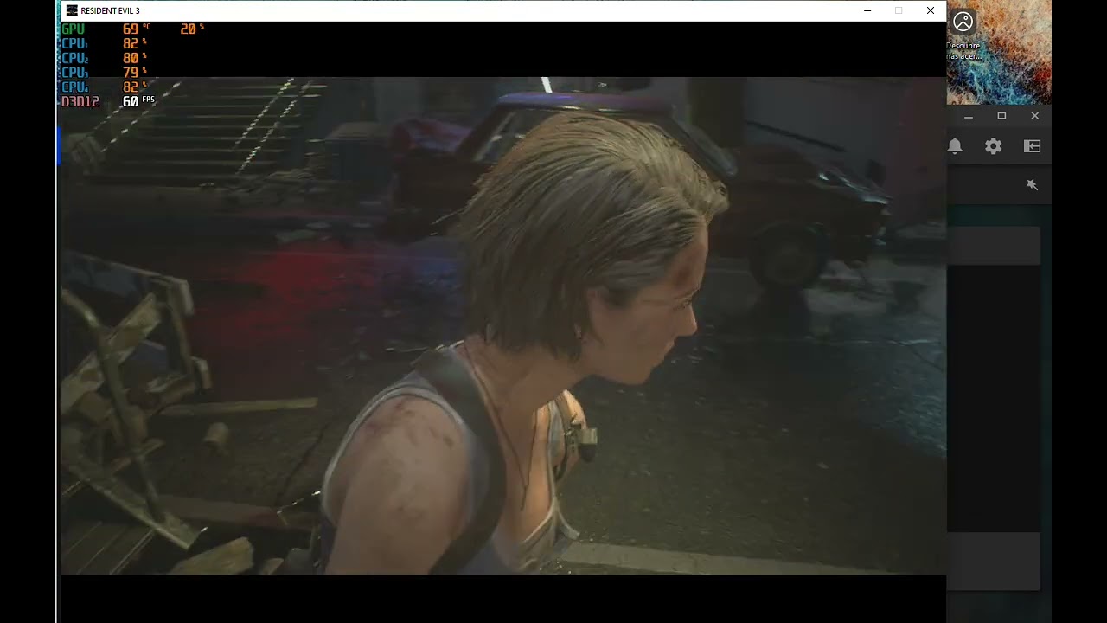Click the GPU 69 °C overlay reading
Screen dimensions: 1107x623
[x=106, y=29]
